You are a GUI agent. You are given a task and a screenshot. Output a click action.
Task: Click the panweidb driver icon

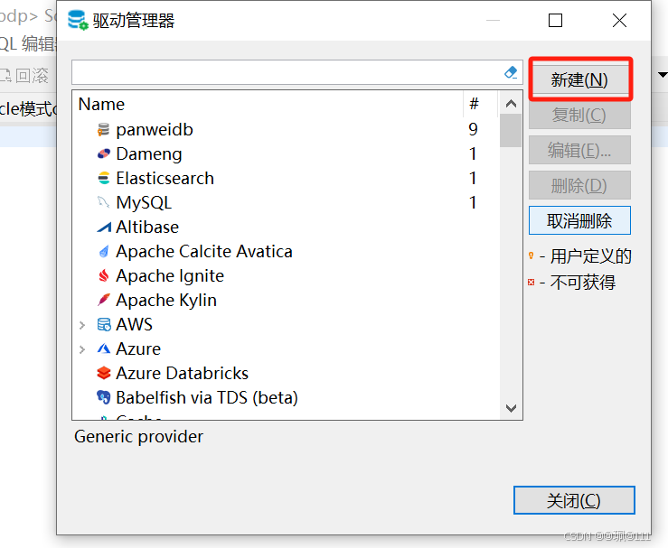[x=103, y=129]
